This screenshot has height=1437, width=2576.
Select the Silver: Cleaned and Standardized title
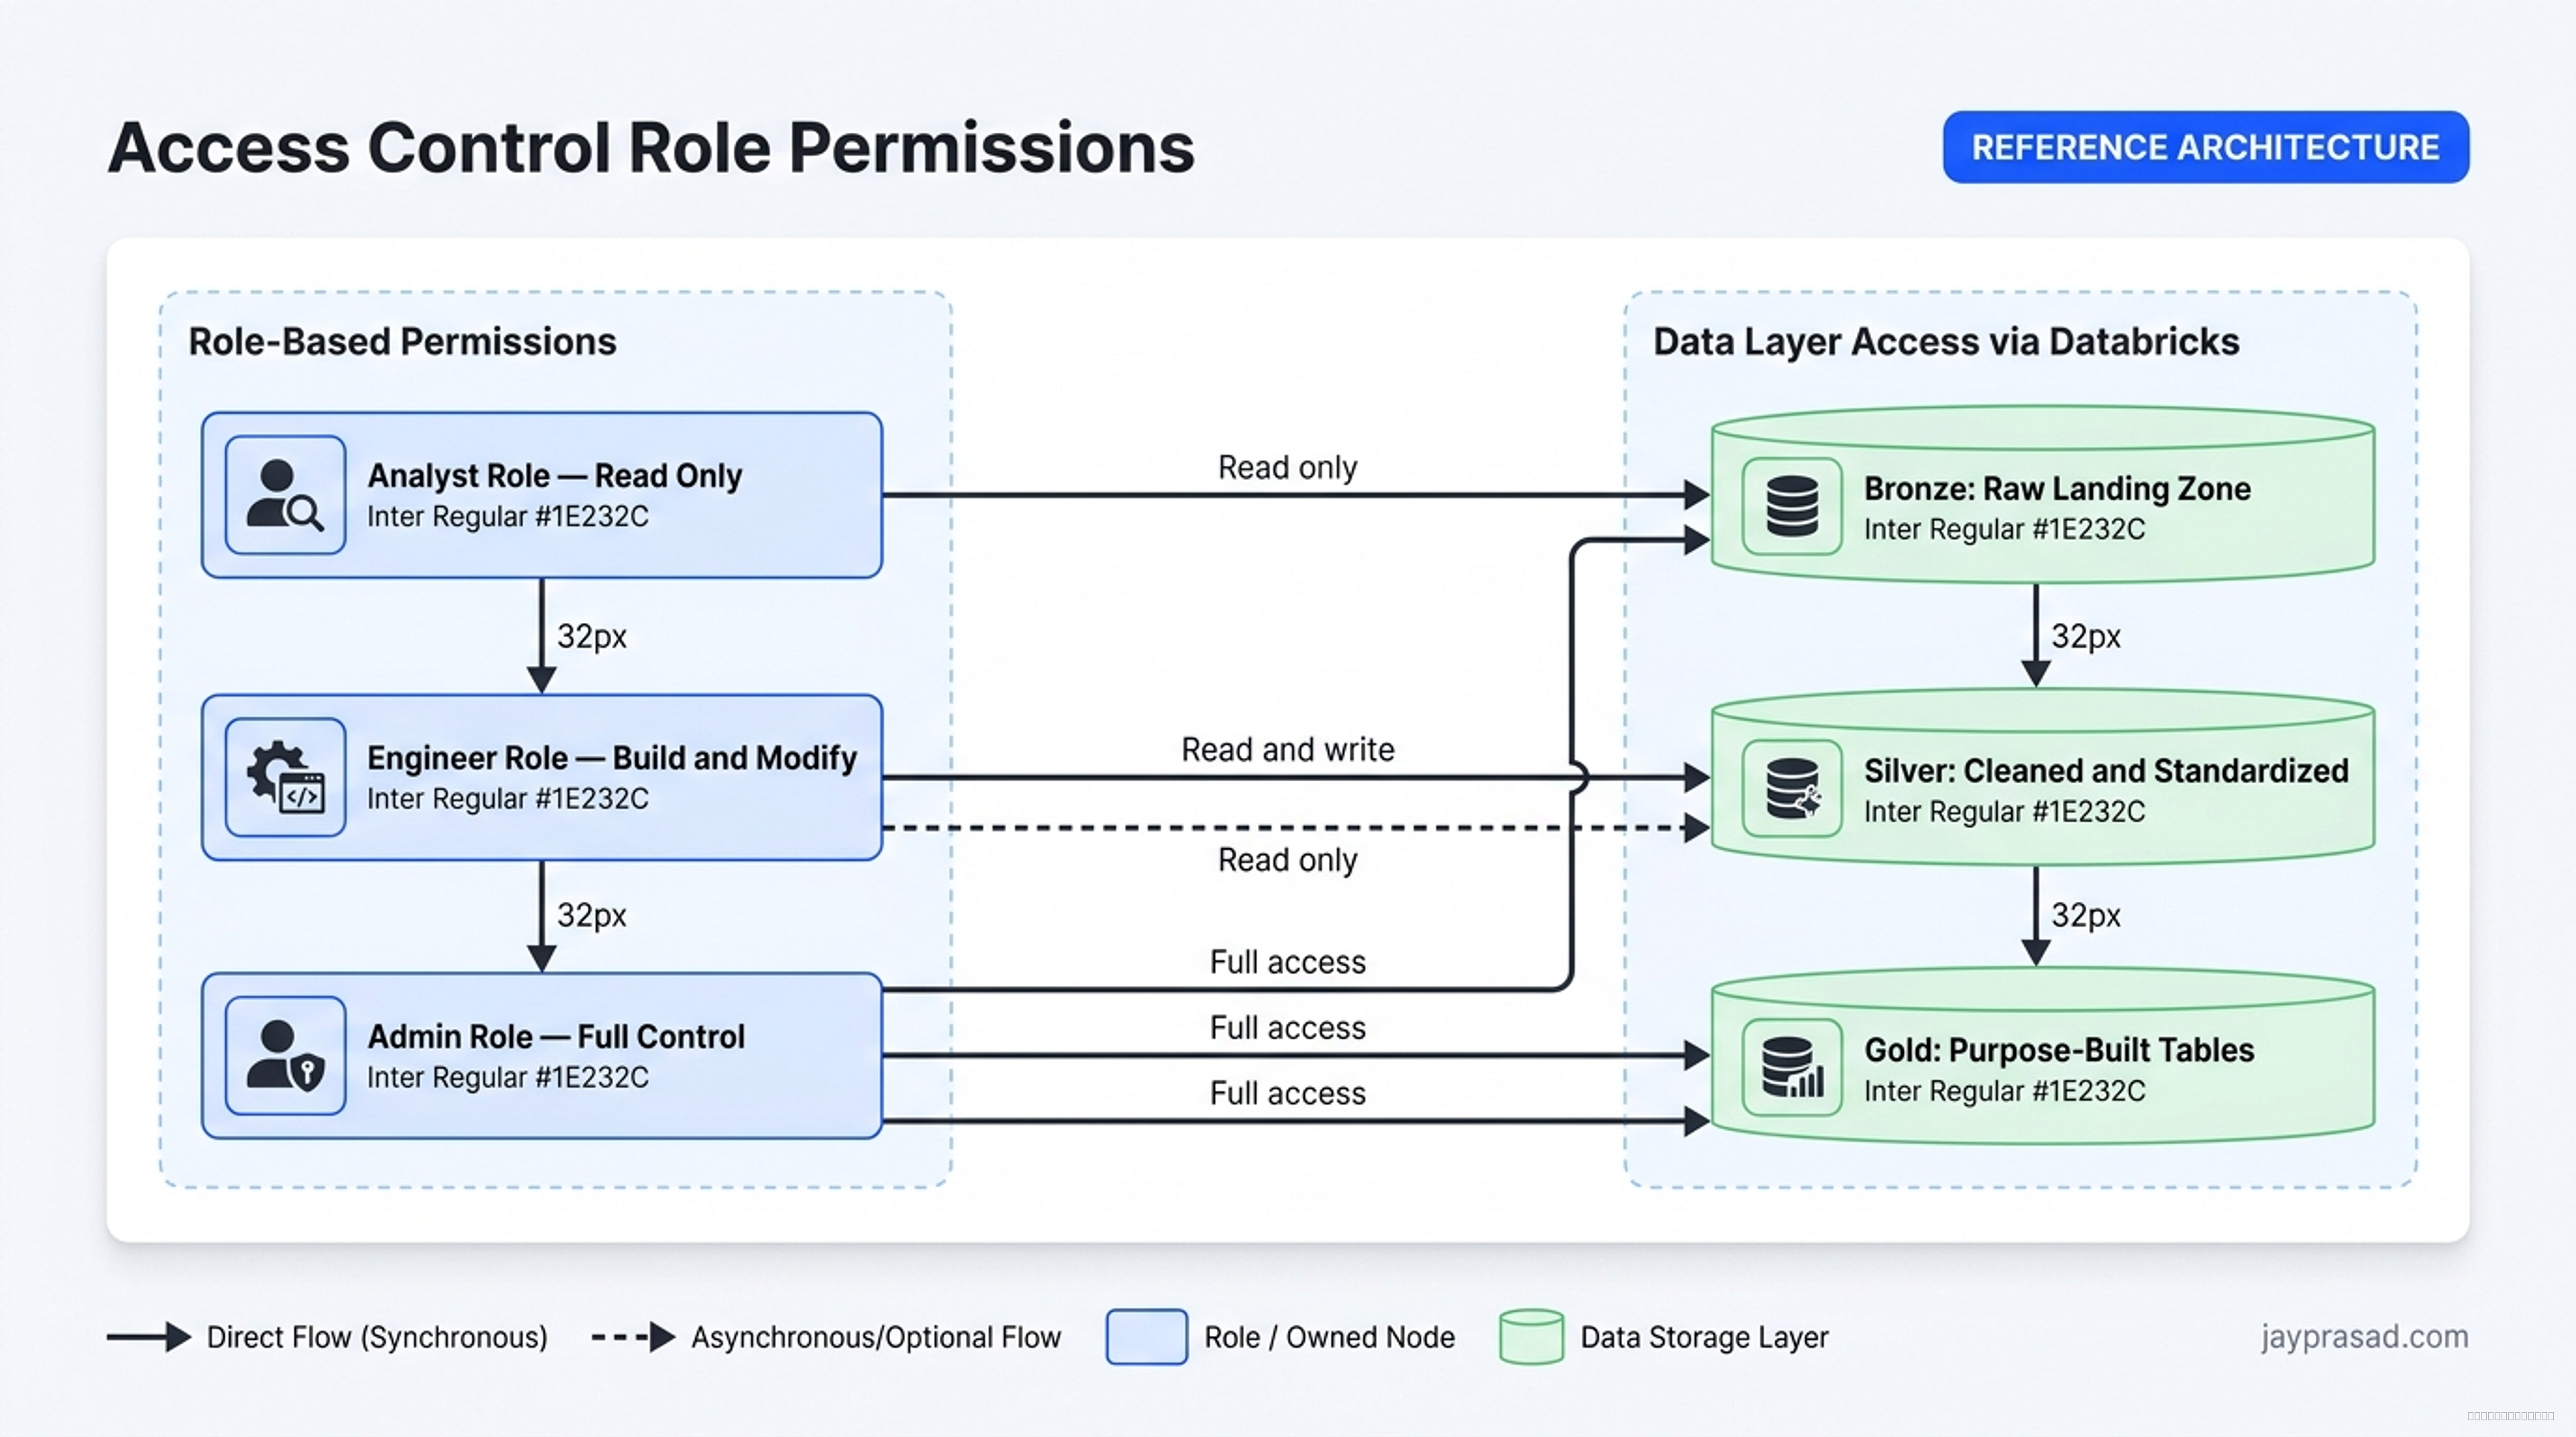pyautogui.click(x=2106, y=770)
